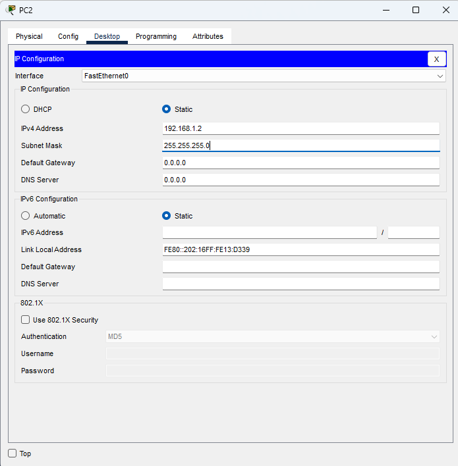
Task: Minimize the PC2 window
Action: coord(386,10)
